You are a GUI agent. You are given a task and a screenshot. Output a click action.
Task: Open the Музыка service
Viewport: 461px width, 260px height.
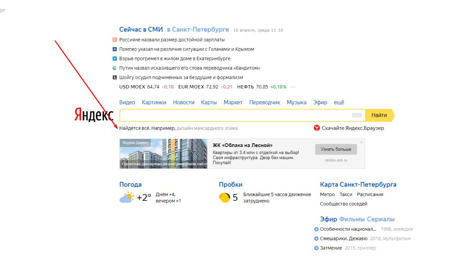pyautogui.click(x=297, y=102)
